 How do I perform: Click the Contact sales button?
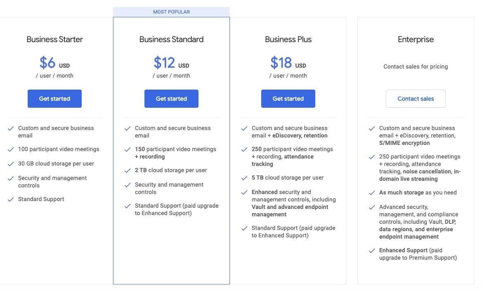click(416, 99)
